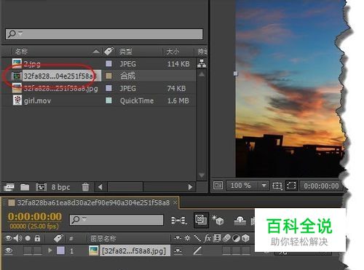Image resolution: width=364 pixels, height=270 pixels.
Task: Sort by the 类型 column header
Action: [126, 52]
